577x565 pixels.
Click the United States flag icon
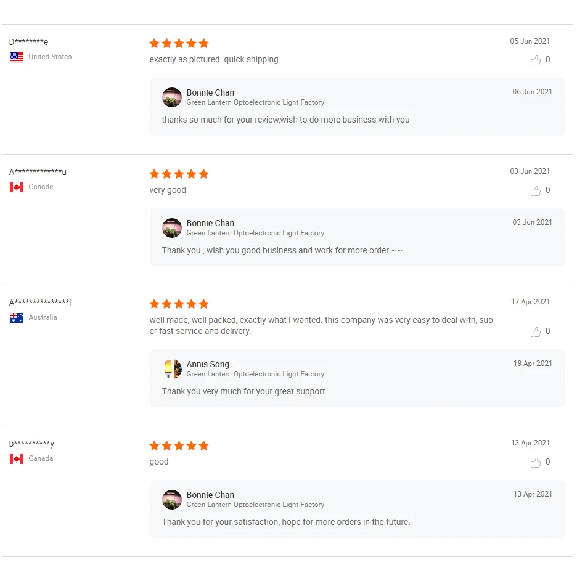17,57
